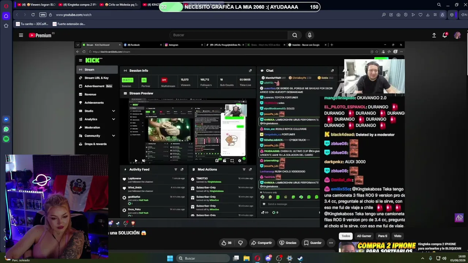Image resolution: width=468 pixels, height=263 pixels.
Task: Click the Gracias button
Action: tap(288, 243)
